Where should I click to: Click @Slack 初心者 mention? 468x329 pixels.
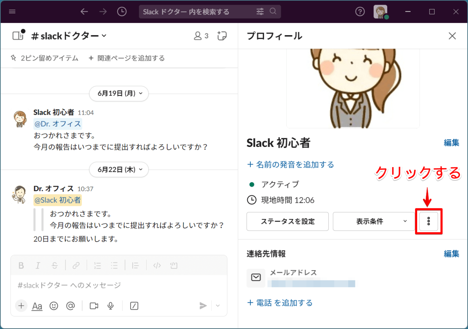[57, 200]
